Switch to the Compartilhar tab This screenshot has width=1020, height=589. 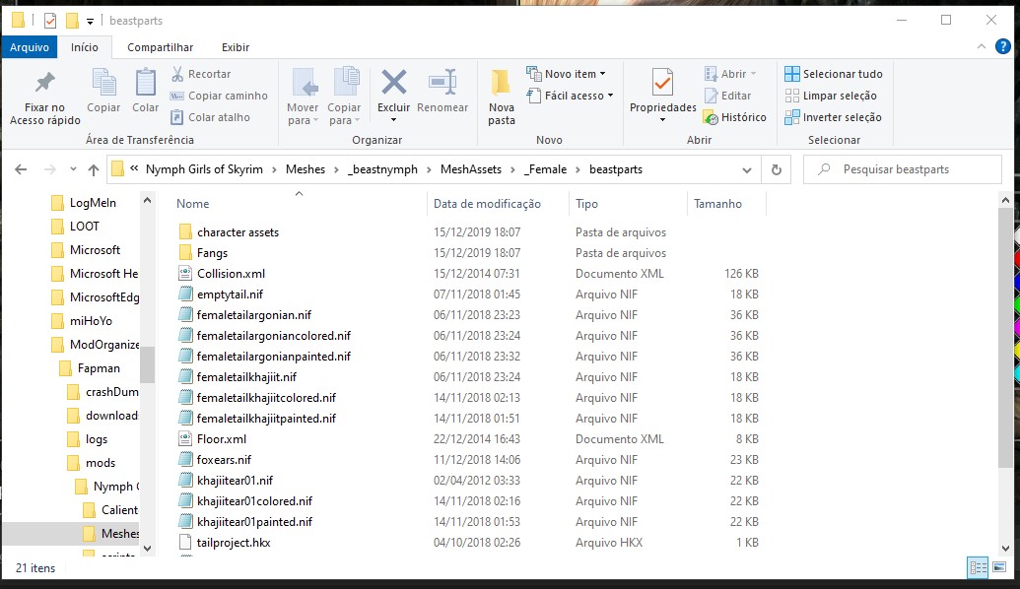click(160, 47)
